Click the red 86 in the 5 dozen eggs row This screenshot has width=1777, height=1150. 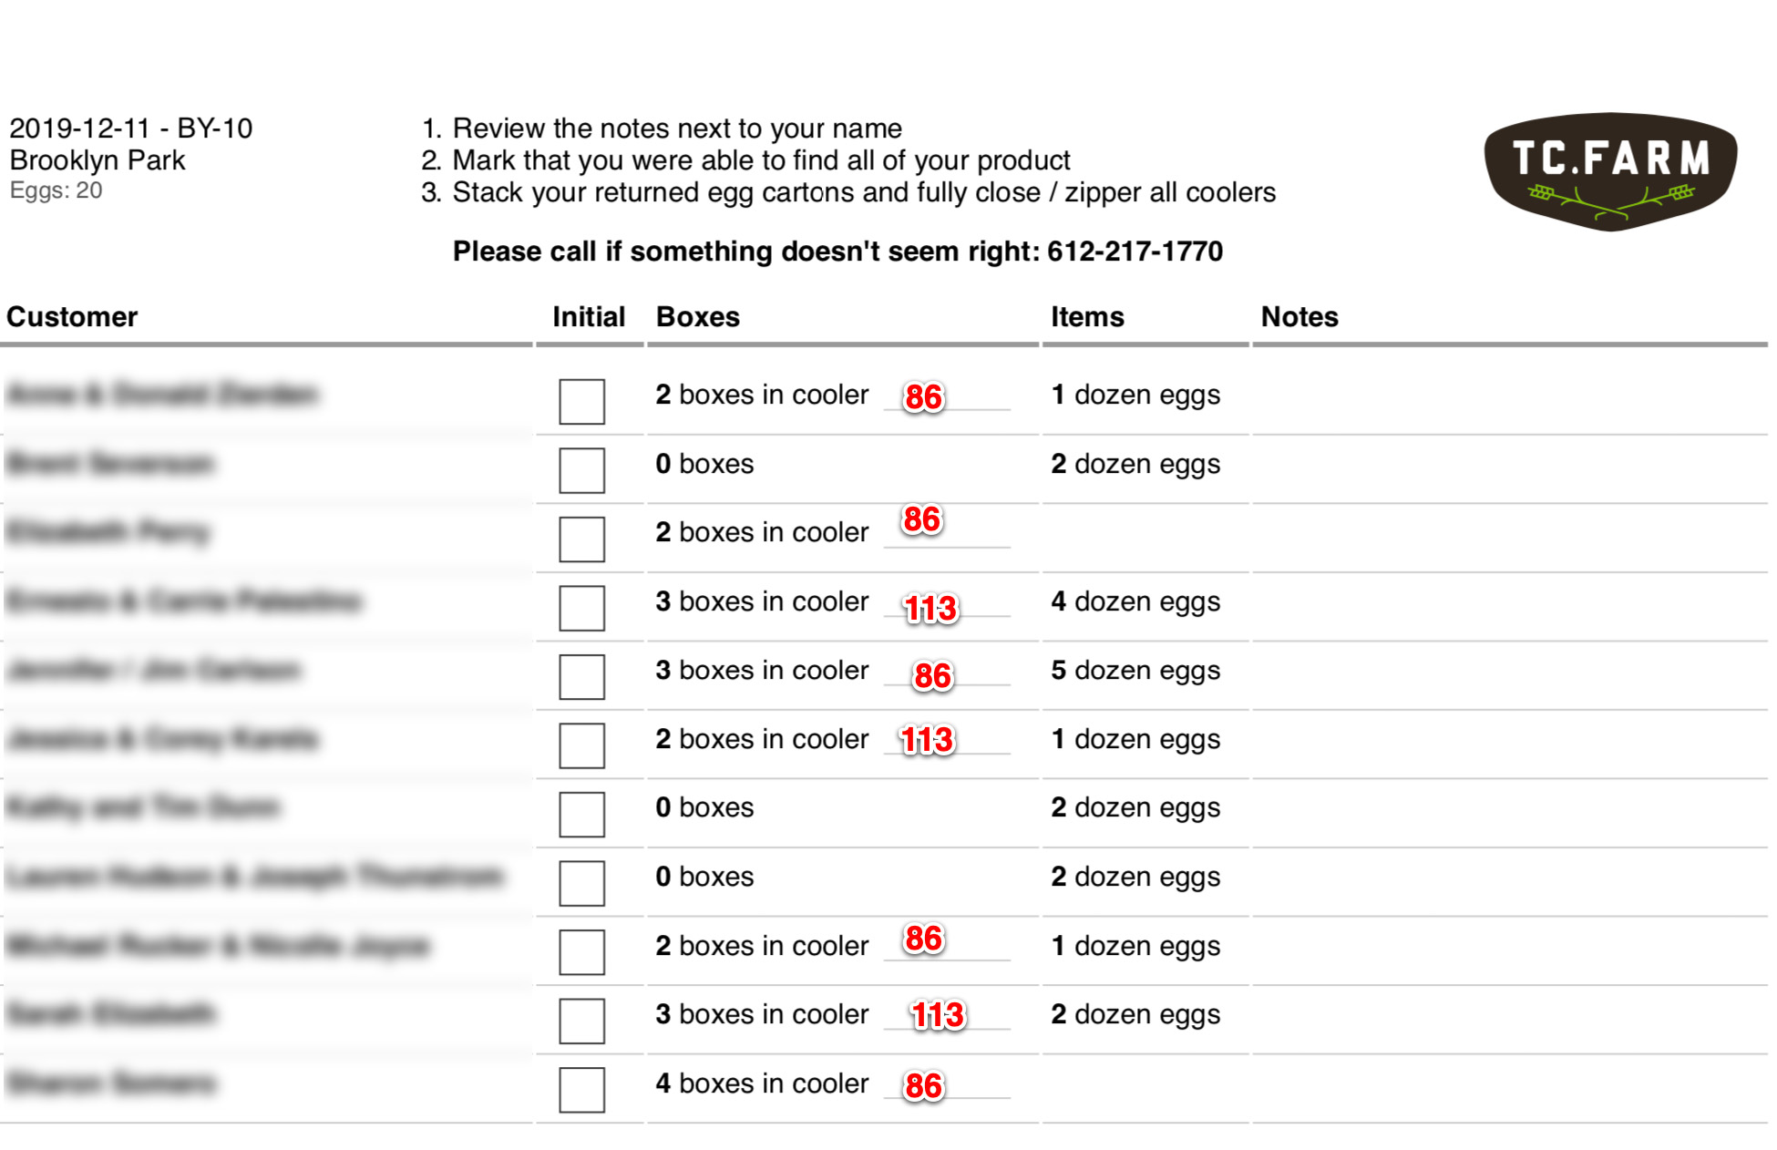[932, 676]
